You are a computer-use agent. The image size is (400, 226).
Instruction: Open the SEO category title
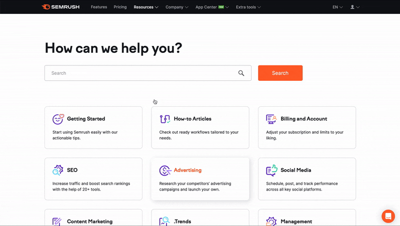[x=72, y=170]
